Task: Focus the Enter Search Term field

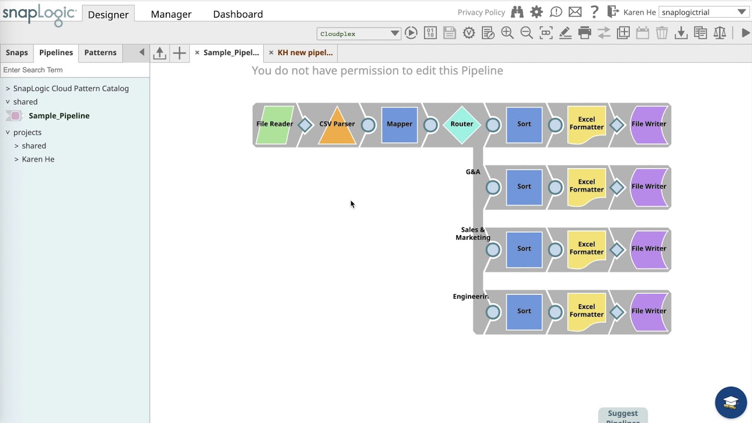Action: point(75,70)
